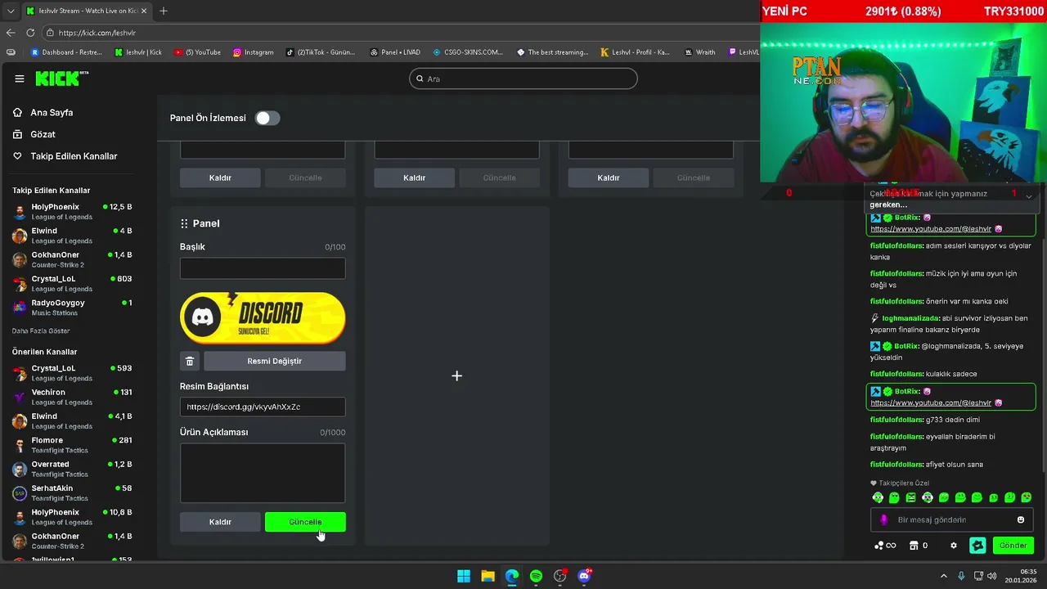This screenshot has width=1047, height=589.
Task: Reload the page with browser refresh icon
Action: pos(30,33)
